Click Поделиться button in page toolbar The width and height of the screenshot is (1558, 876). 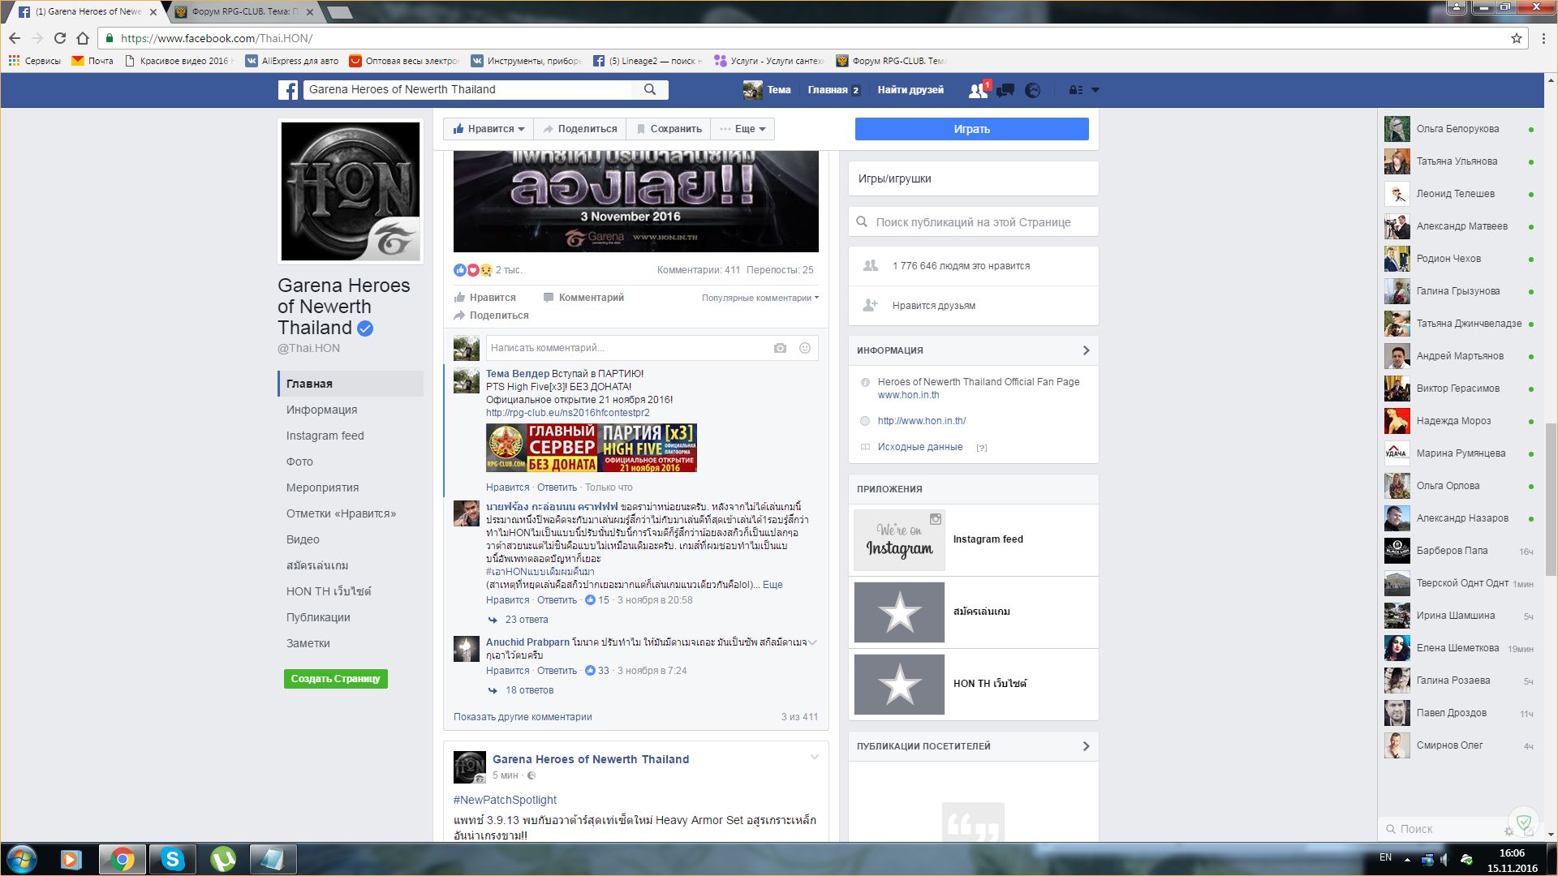pos(580,129)
